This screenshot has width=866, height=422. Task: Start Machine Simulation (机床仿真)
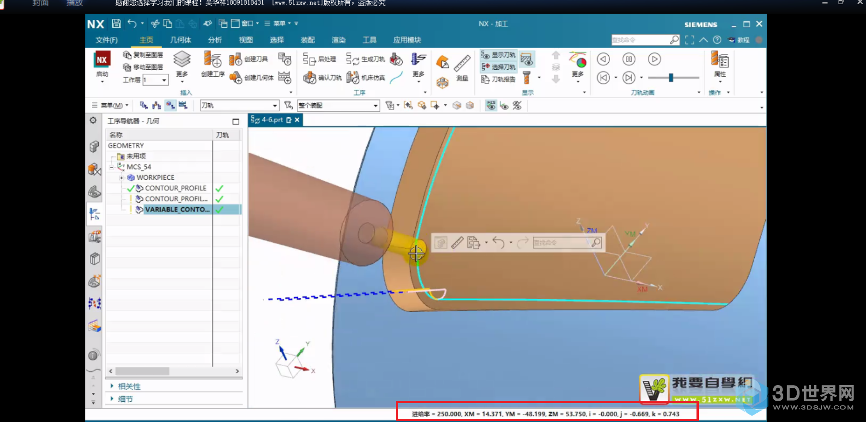tap(366, 77)
